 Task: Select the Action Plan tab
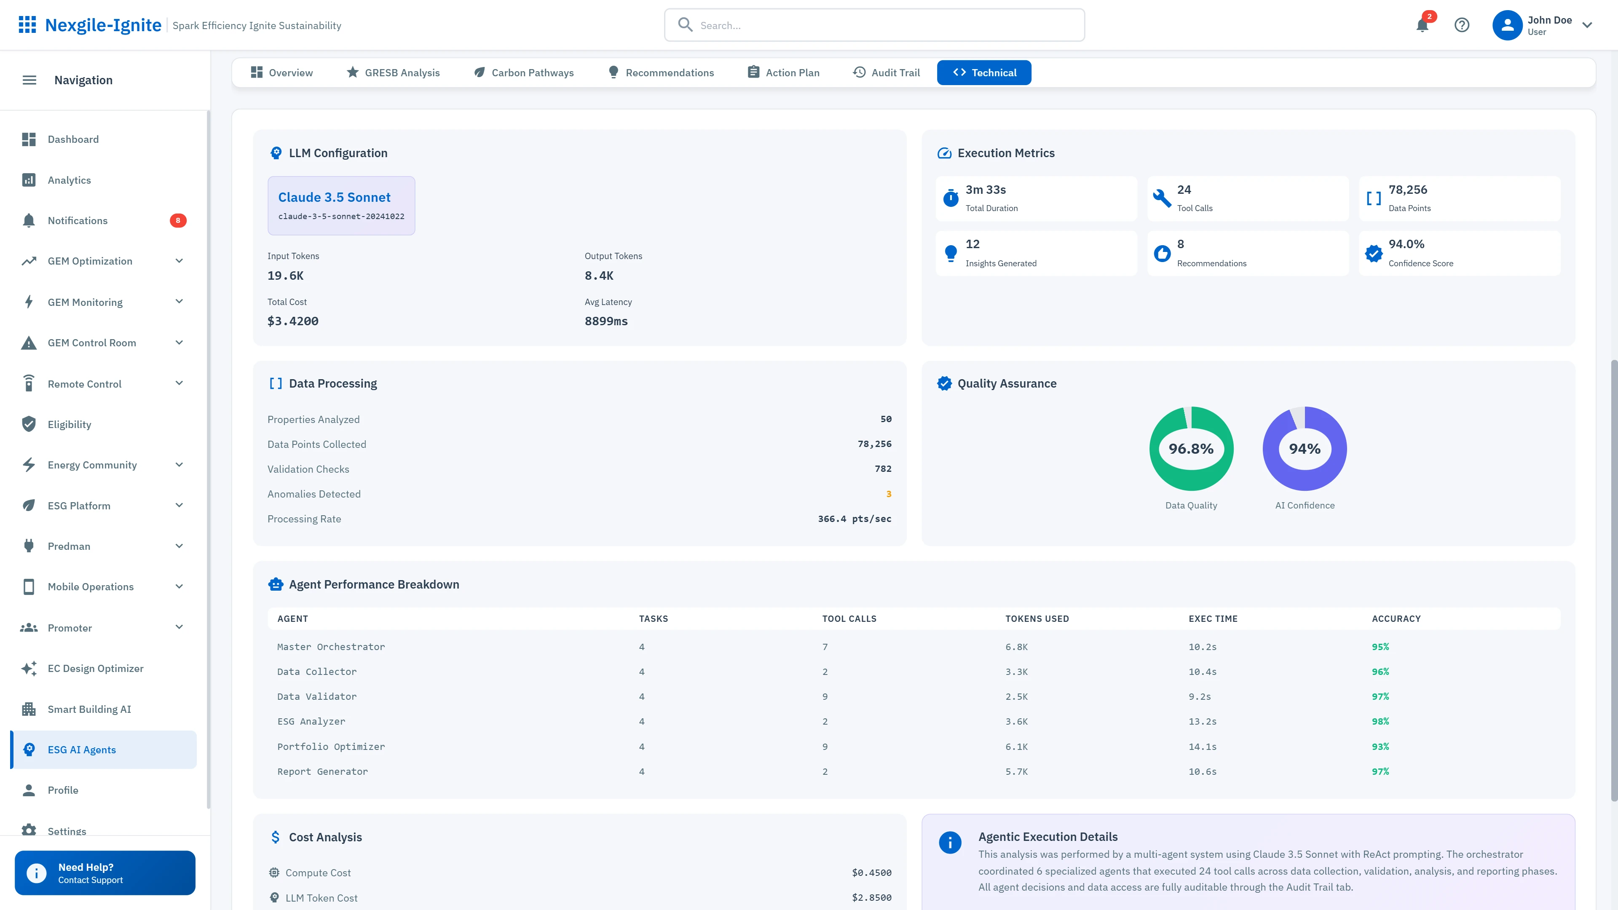click(783, 72)
